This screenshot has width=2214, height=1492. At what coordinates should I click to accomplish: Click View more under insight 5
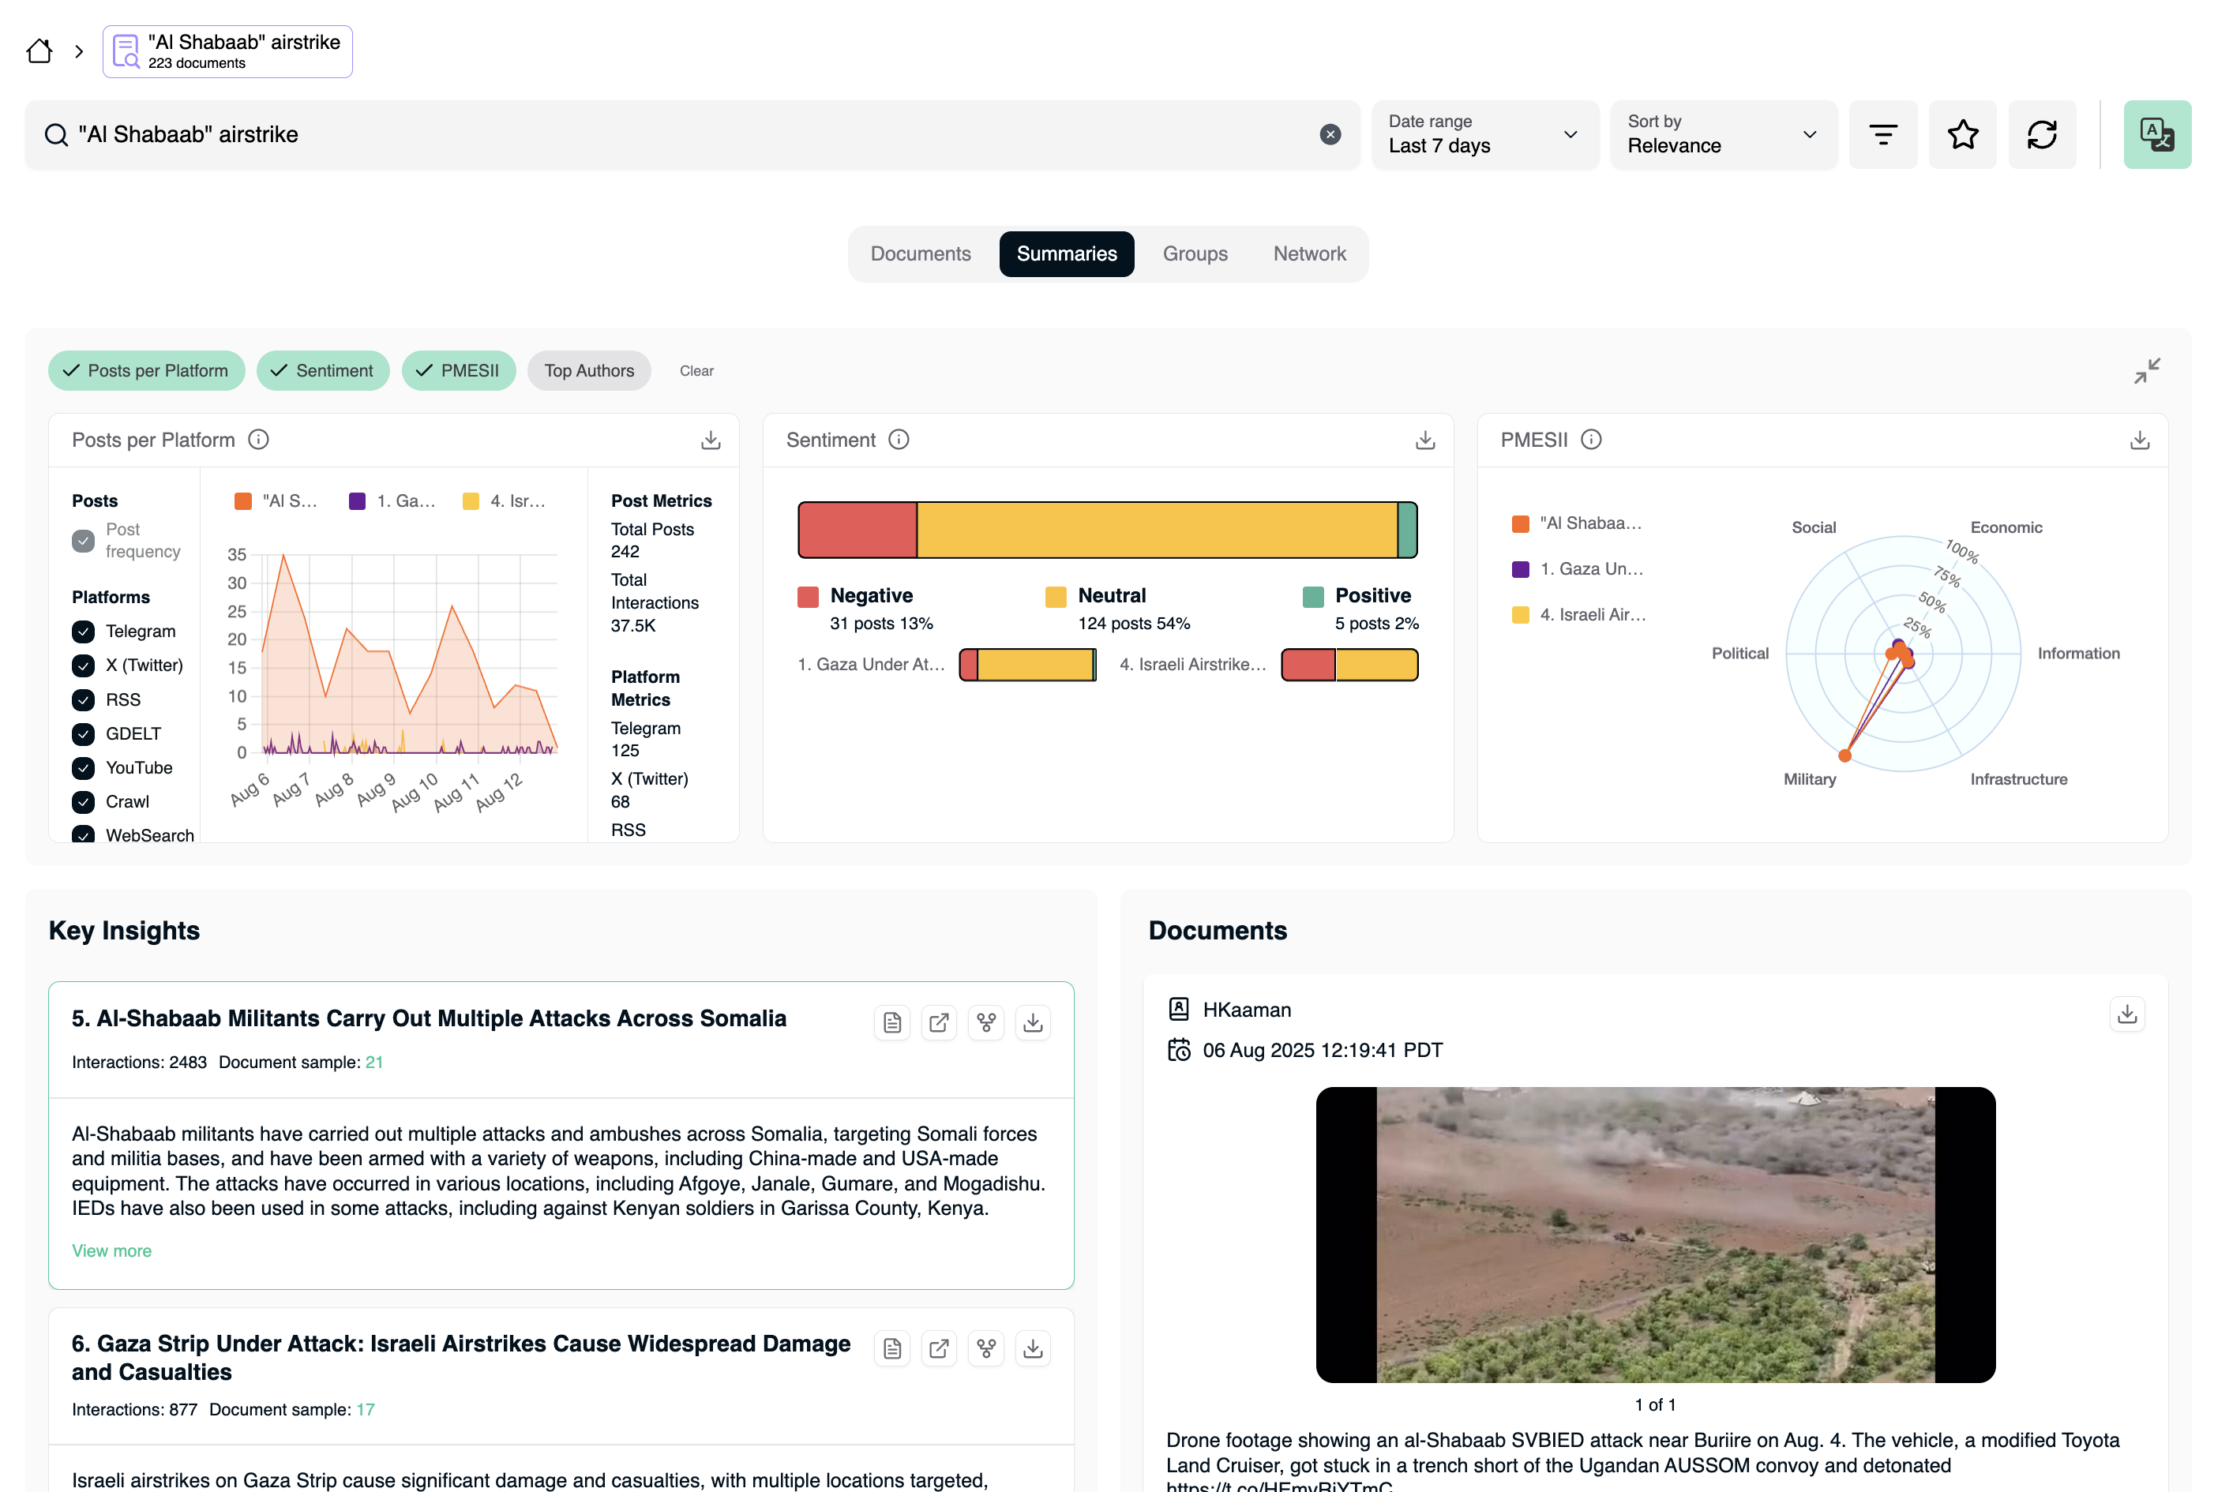coord(111,1250)
